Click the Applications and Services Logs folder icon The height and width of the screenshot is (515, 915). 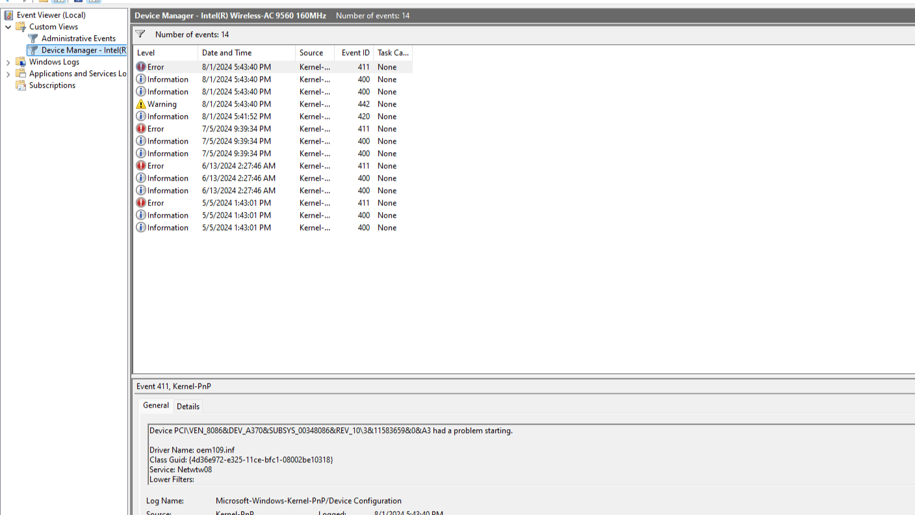coord(21,73)
